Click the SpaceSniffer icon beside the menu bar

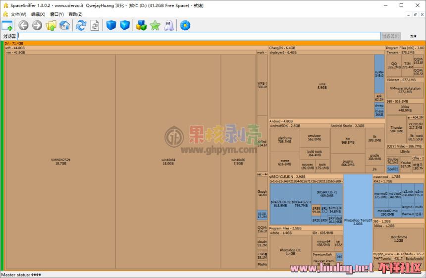point(5,14)
